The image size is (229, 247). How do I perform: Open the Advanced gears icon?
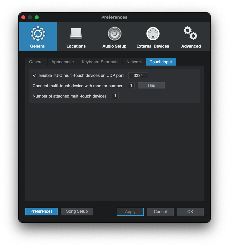(191, 34)
